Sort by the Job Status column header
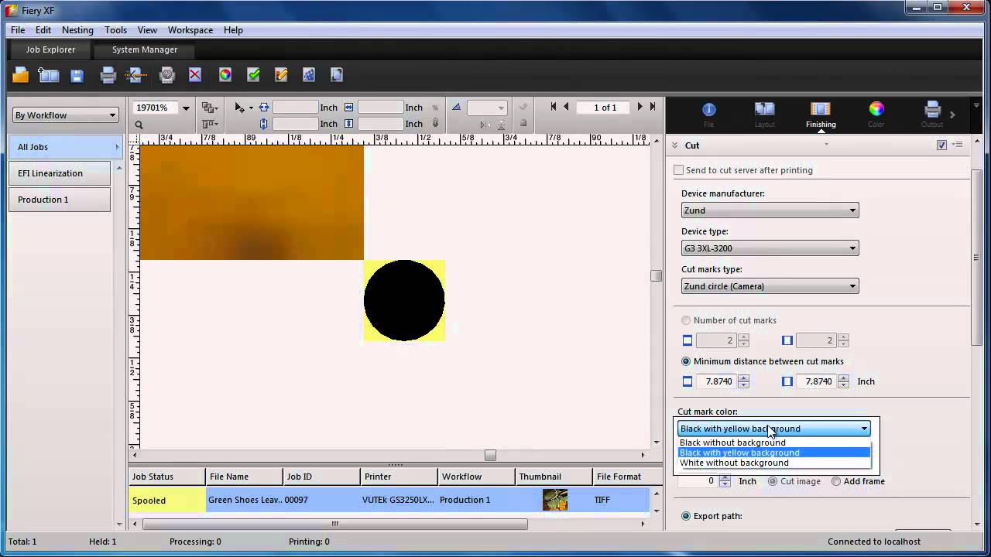This screenshot has height=557, width=991. 167,477
